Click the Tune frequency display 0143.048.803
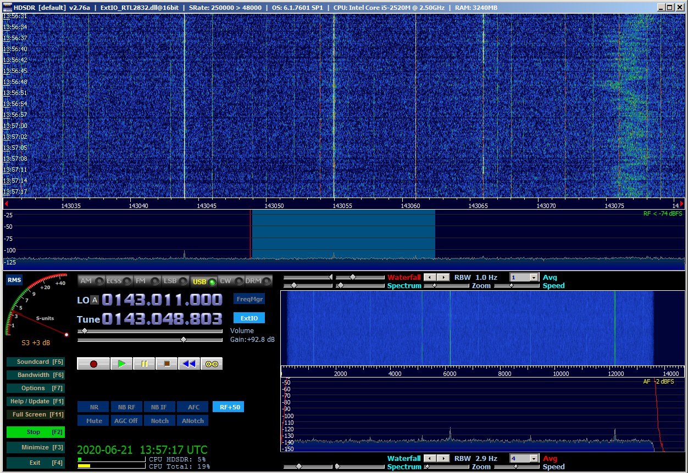 pyautogui.click(x=162, y=319)
